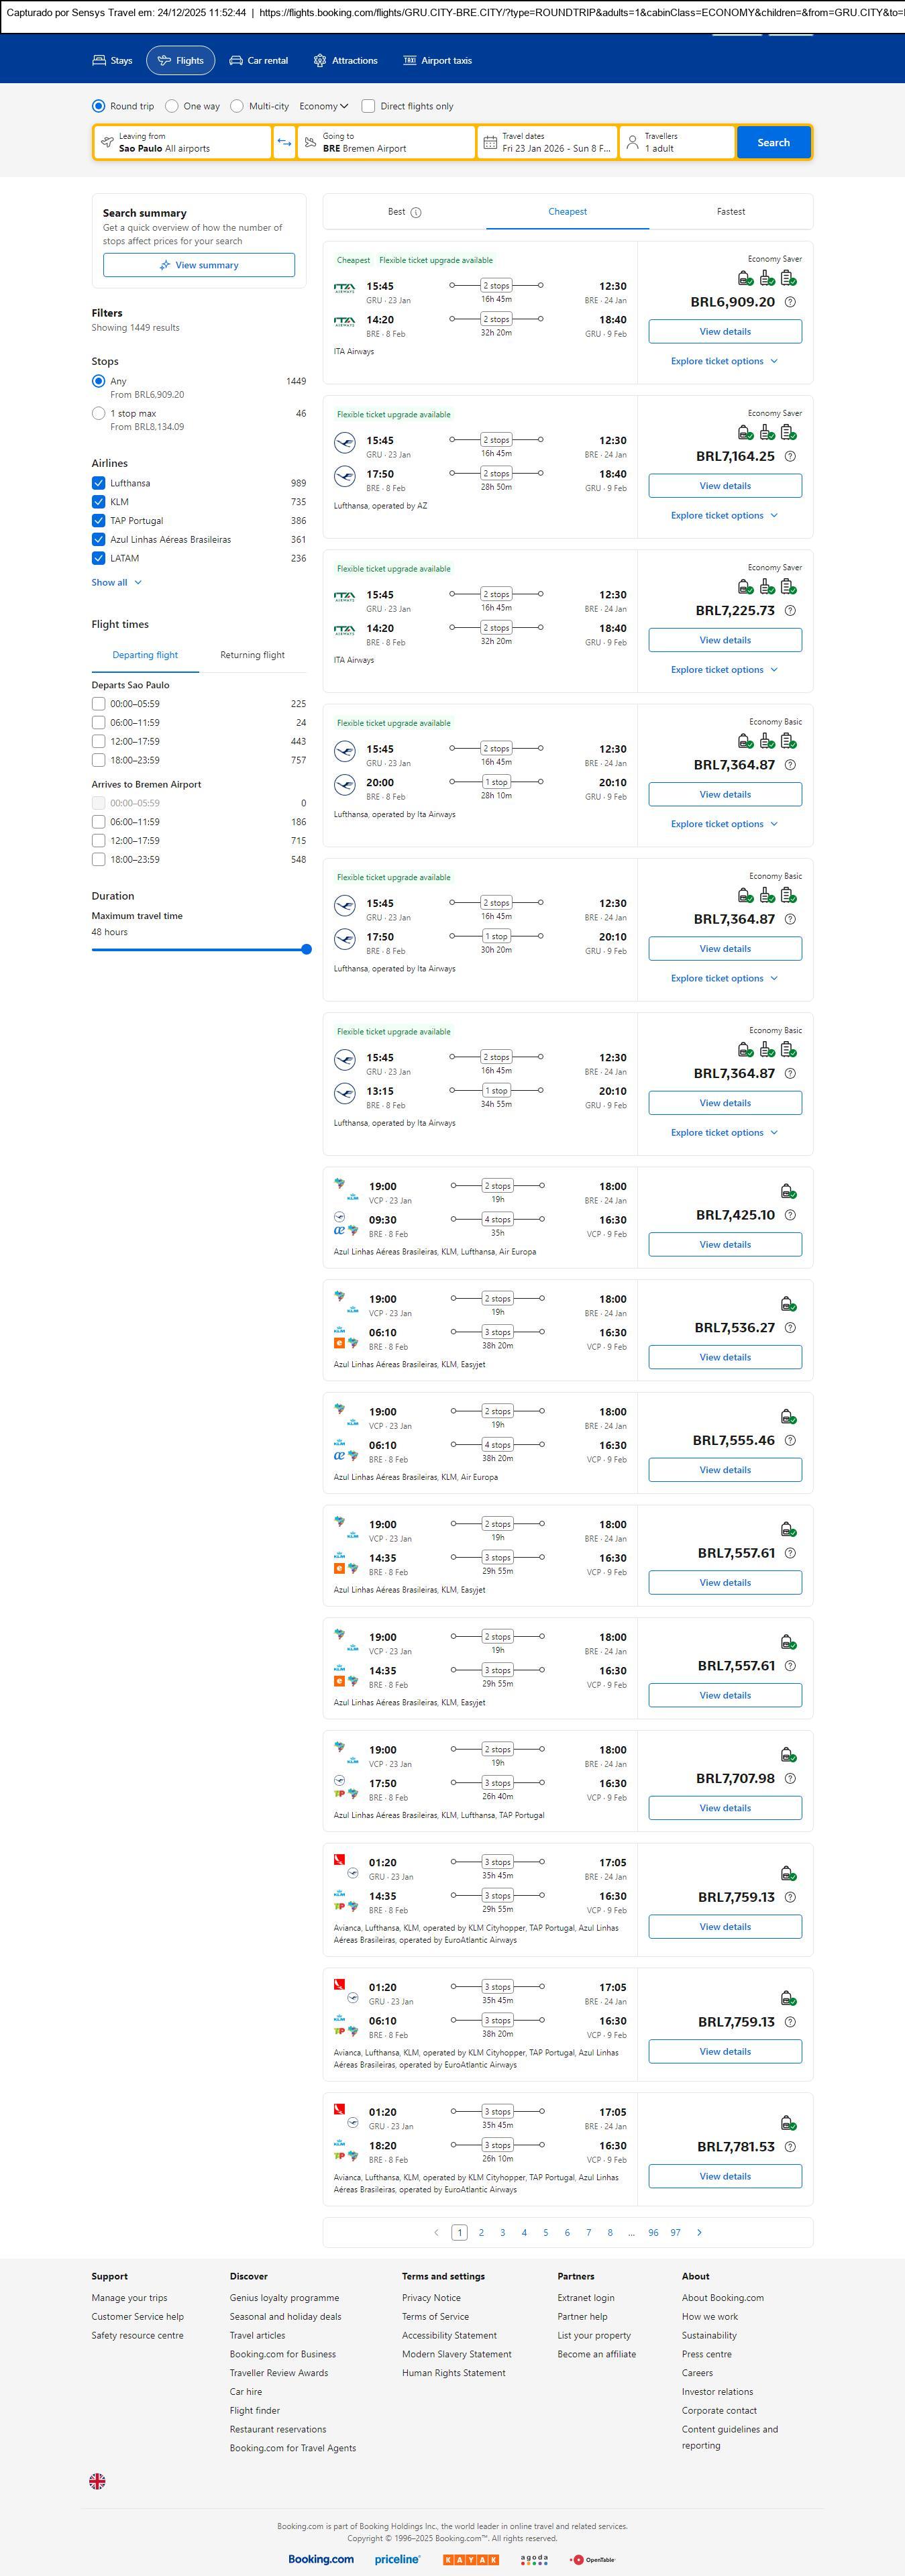
Task: Expand Explore ticket options for BRL7,164.25 flight
Action: 724,516
